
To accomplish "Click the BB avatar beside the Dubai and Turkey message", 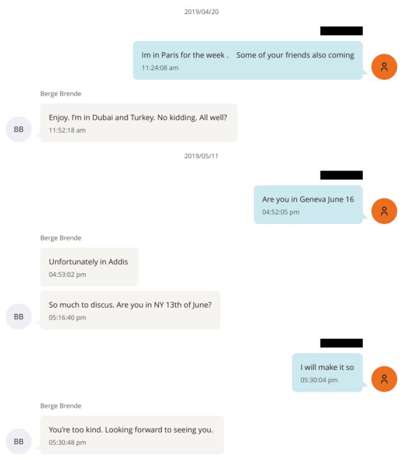I will (x=19, y=129).
